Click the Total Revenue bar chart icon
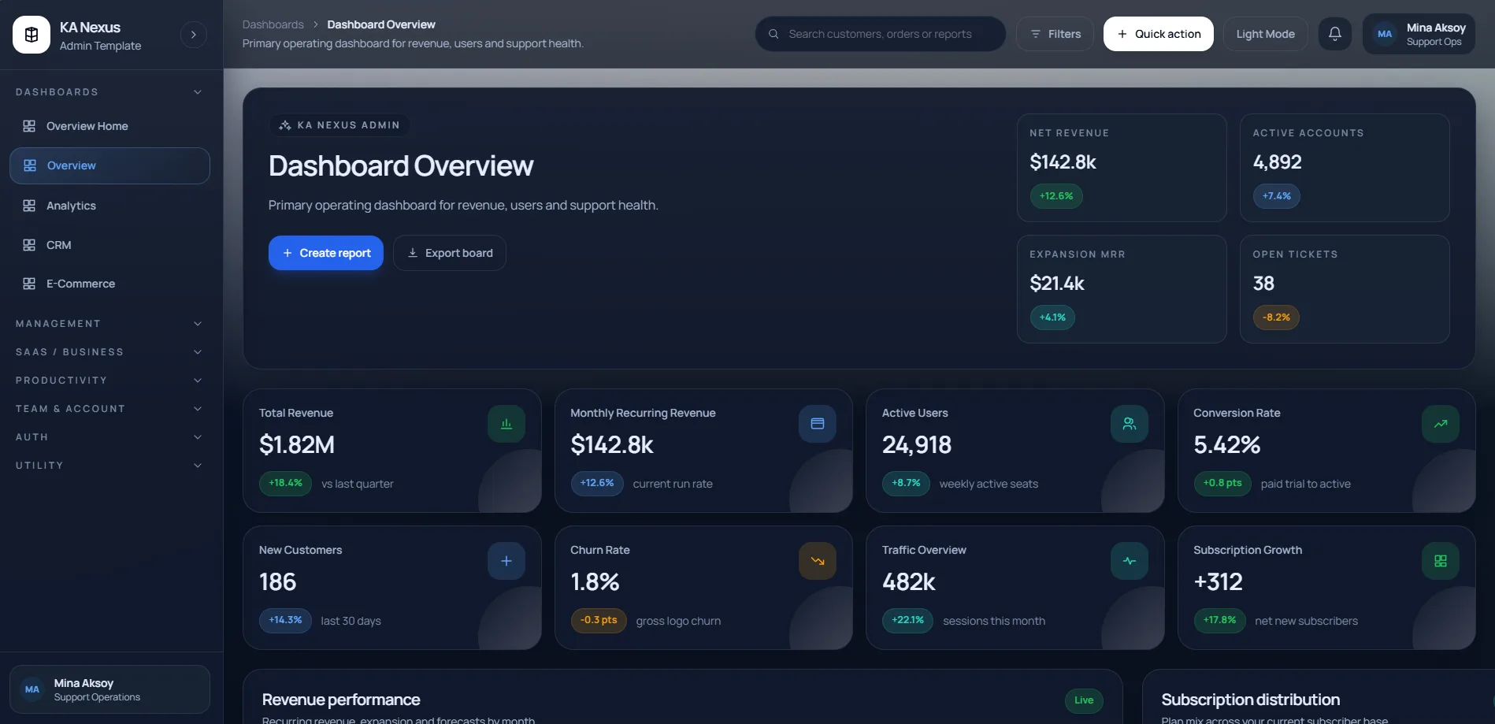This screenshot has width=1495, height=724. pos(506,424)
